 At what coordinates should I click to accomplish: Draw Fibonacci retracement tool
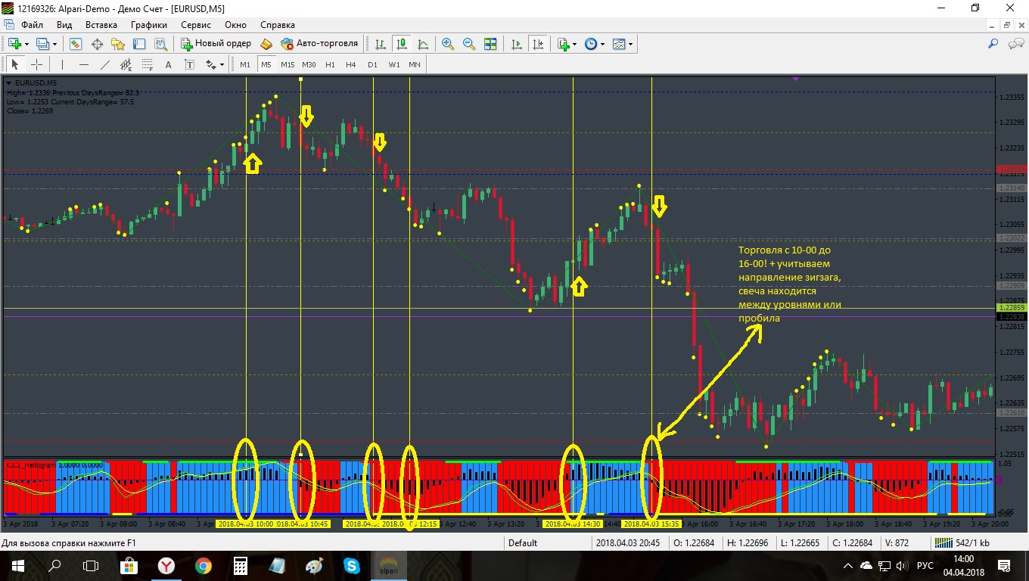[x=147, y=64]
